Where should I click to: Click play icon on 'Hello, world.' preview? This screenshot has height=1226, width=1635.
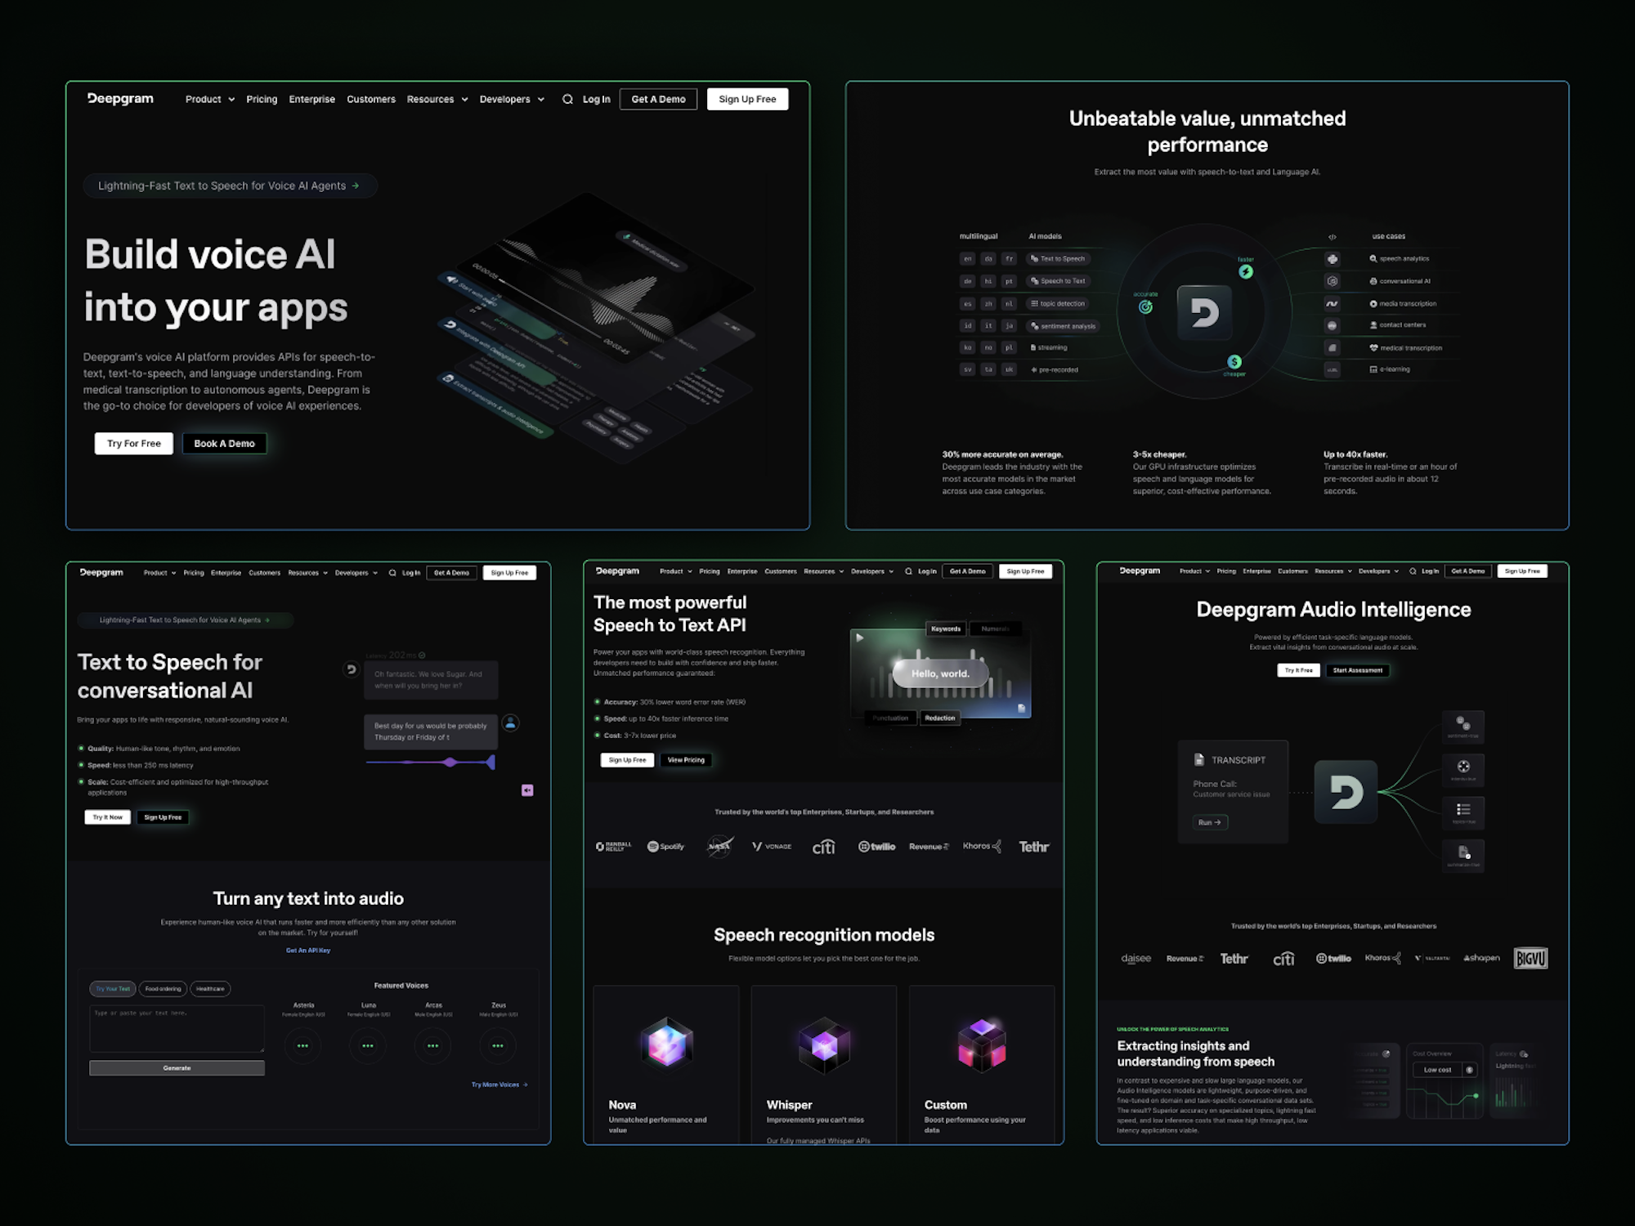(x=859, y=638)
